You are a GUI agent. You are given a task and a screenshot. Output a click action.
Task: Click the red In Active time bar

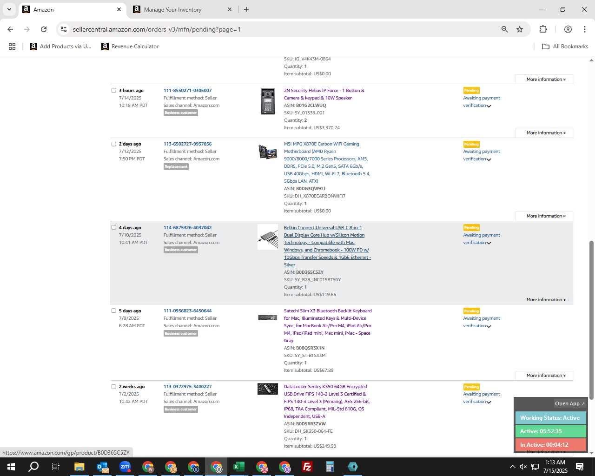550,445
